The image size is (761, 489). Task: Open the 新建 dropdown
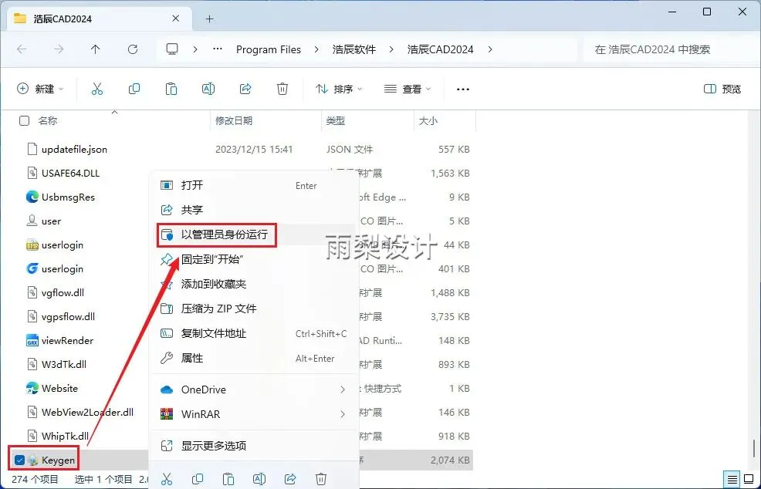point(40,89)
